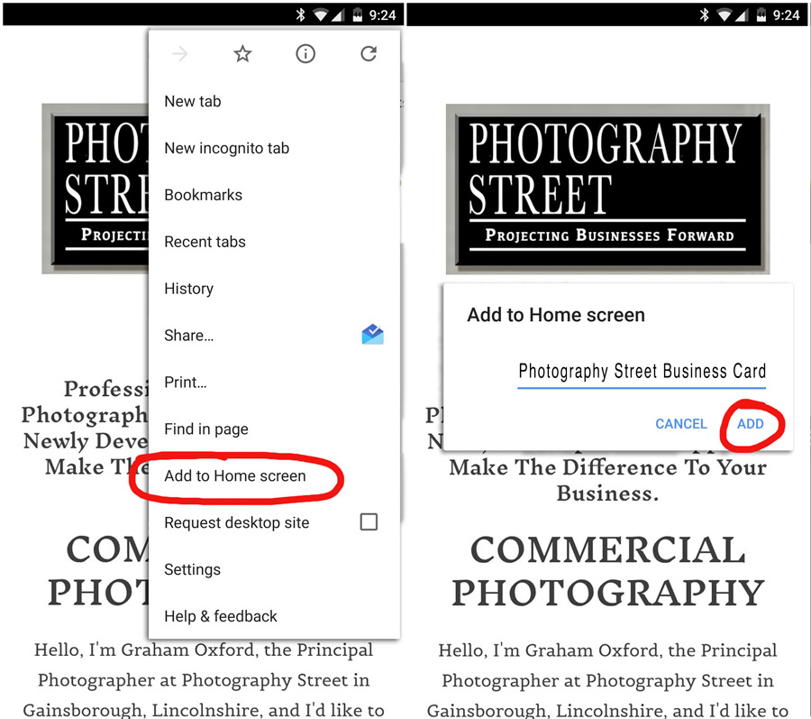Tap the 'Add to Home screen' dialog title
Screen dimensions: 811x719
[556, 315]
